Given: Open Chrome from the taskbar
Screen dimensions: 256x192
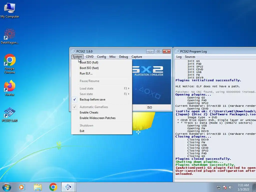Looking at the screenshot, I should click(x=53, y=187).
